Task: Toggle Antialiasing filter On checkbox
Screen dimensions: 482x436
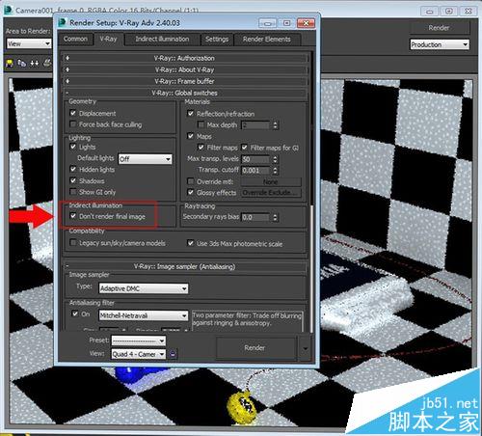Action: tap(75, 313)
